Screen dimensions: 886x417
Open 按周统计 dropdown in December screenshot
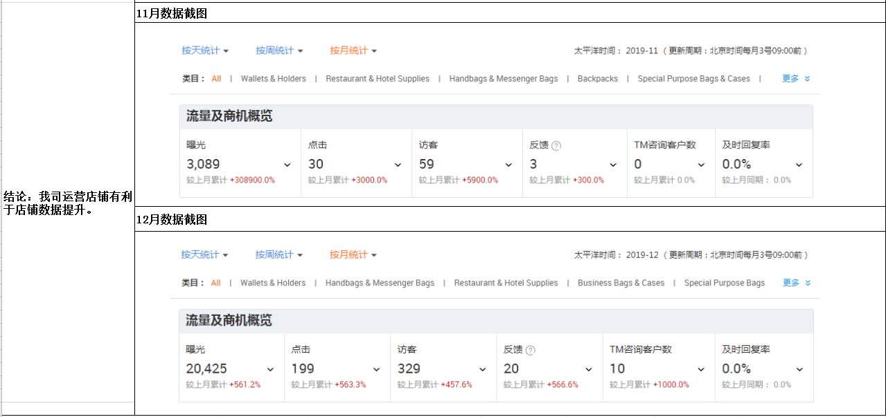[x=278, y=254]
